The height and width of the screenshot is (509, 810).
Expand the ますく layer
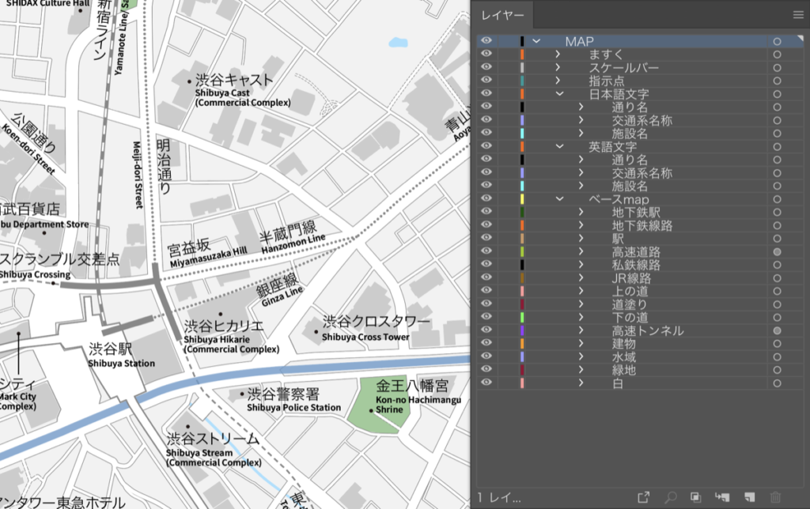pos(558,55)
